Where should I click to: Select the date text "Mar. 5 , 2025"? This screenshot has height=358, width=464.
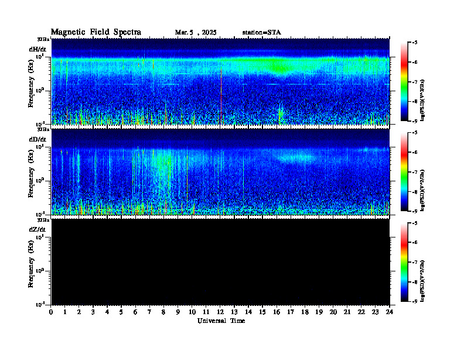[x=196, y=33]
